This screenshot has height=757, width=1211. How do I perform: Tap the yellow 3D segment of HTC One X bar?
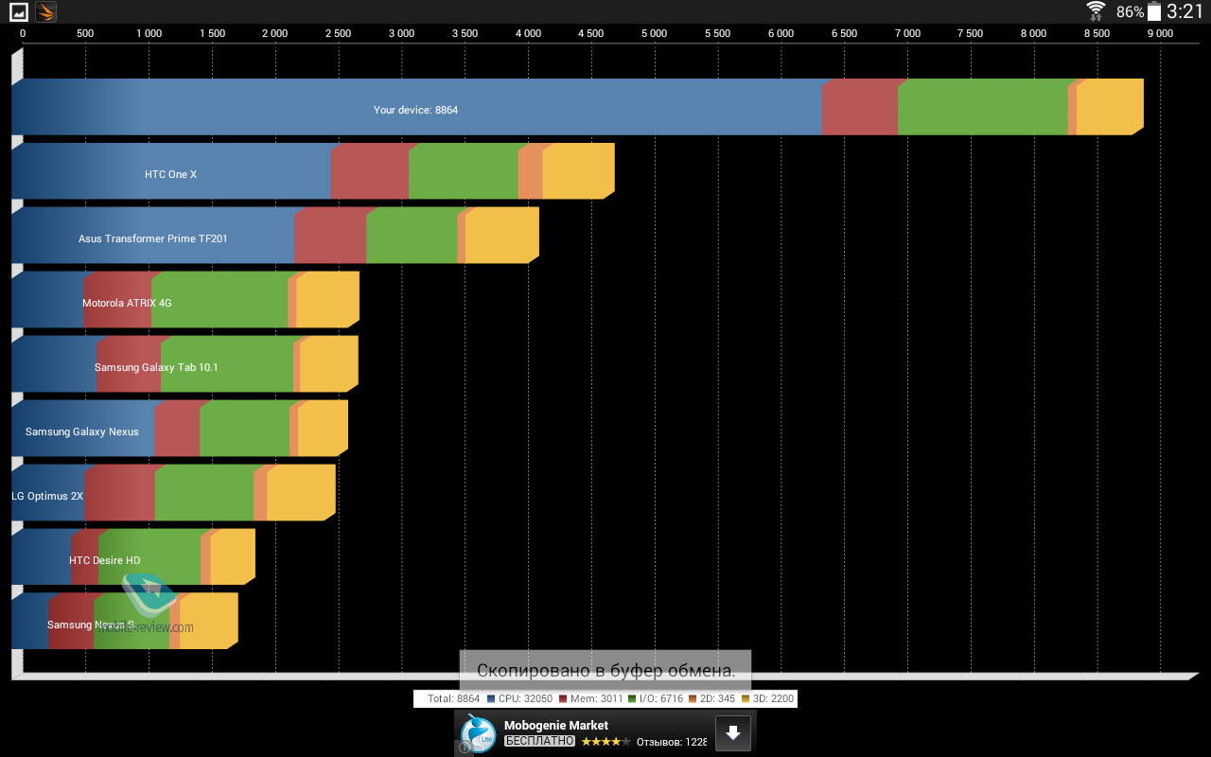point(577,172)
